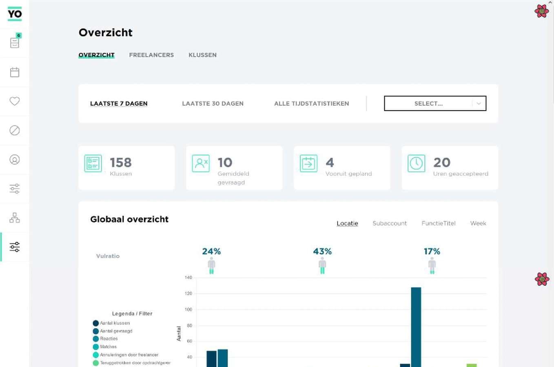554x367 pixels.
Task: Select LAATSTE 30 DAGEN filter
Action: (x=213, y=103)
